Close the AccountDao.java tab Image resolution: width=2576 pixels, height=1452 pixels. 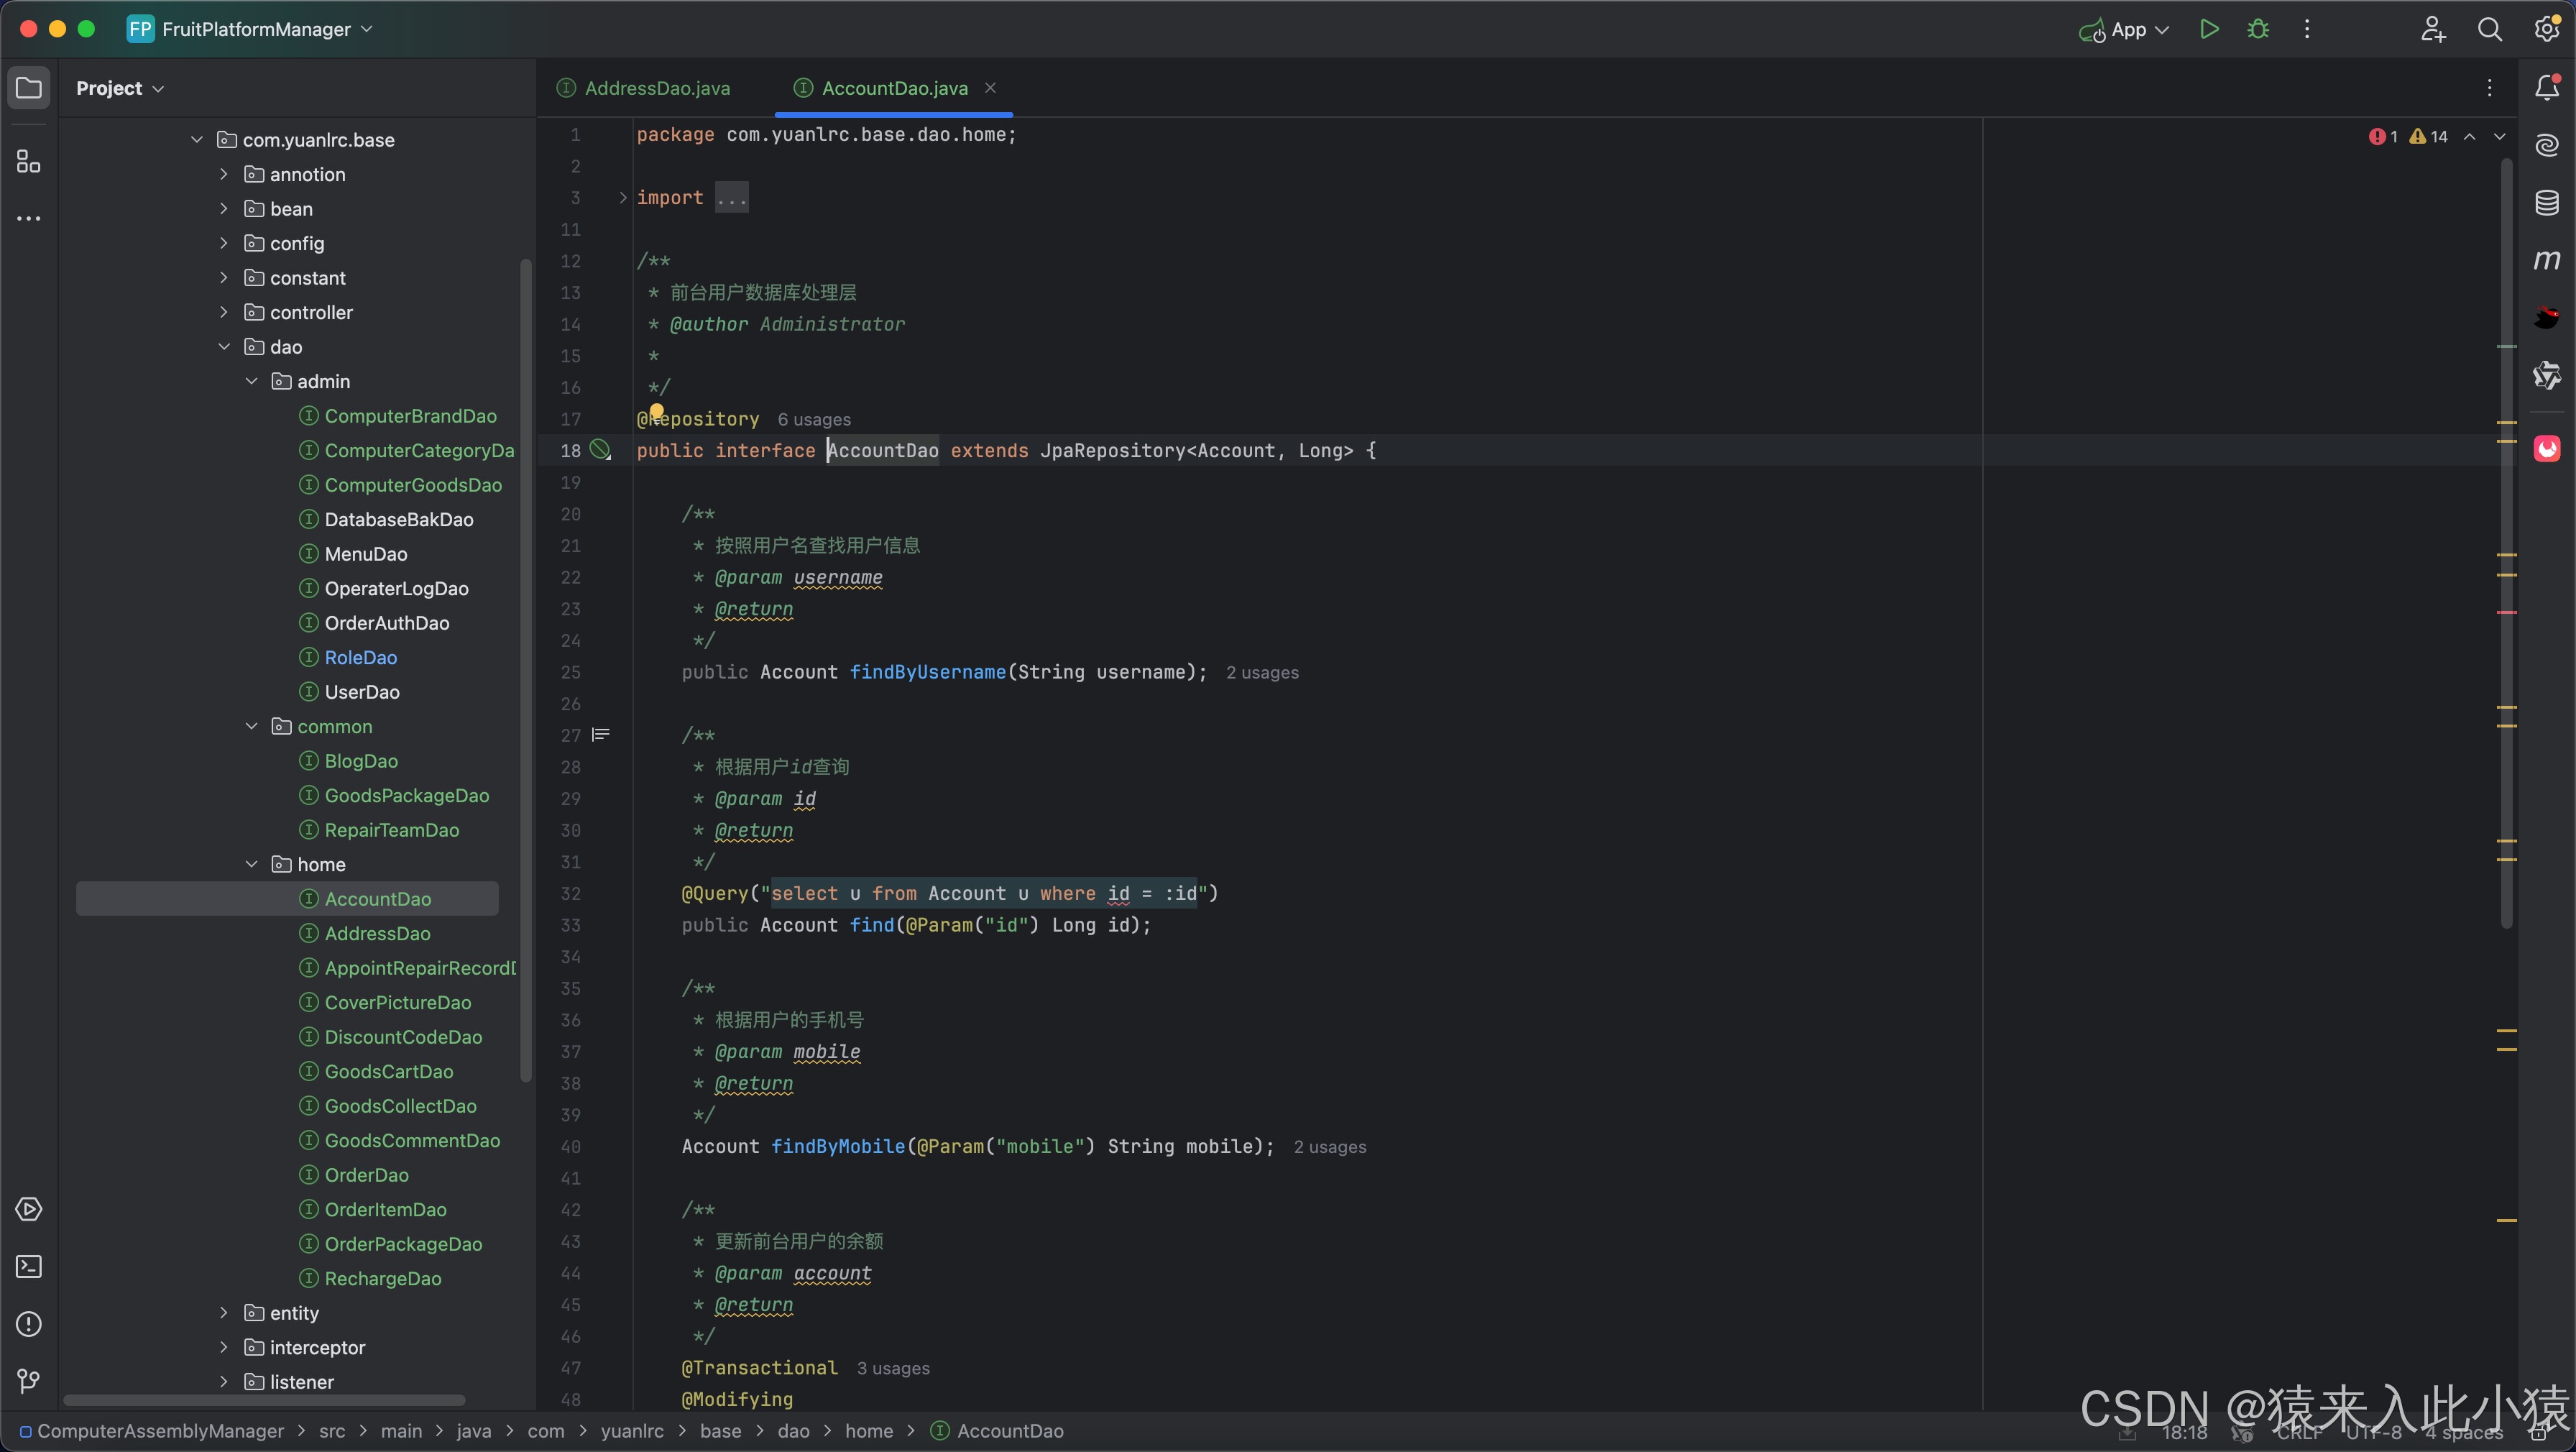point(990,88)
